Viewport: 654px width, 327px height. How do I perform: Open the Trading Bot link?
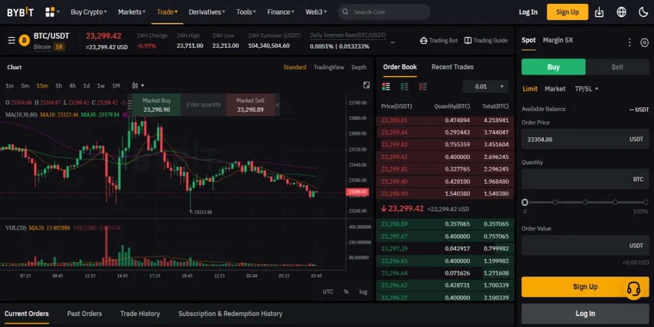[x=439, y=41]
